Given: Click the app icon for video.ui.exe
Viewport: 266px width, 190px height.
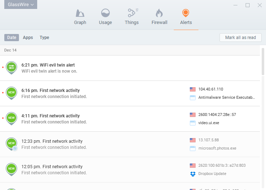Looking at the screenshot, I should (x=193, y=123).
